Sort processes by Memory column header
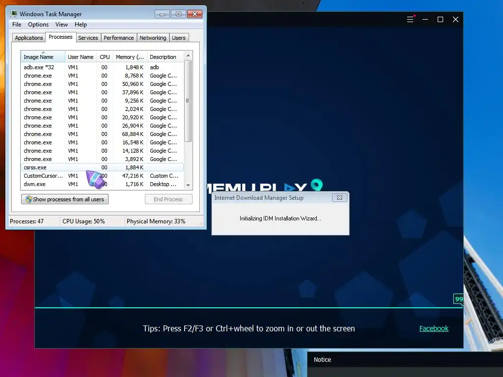 coord(130,57)
